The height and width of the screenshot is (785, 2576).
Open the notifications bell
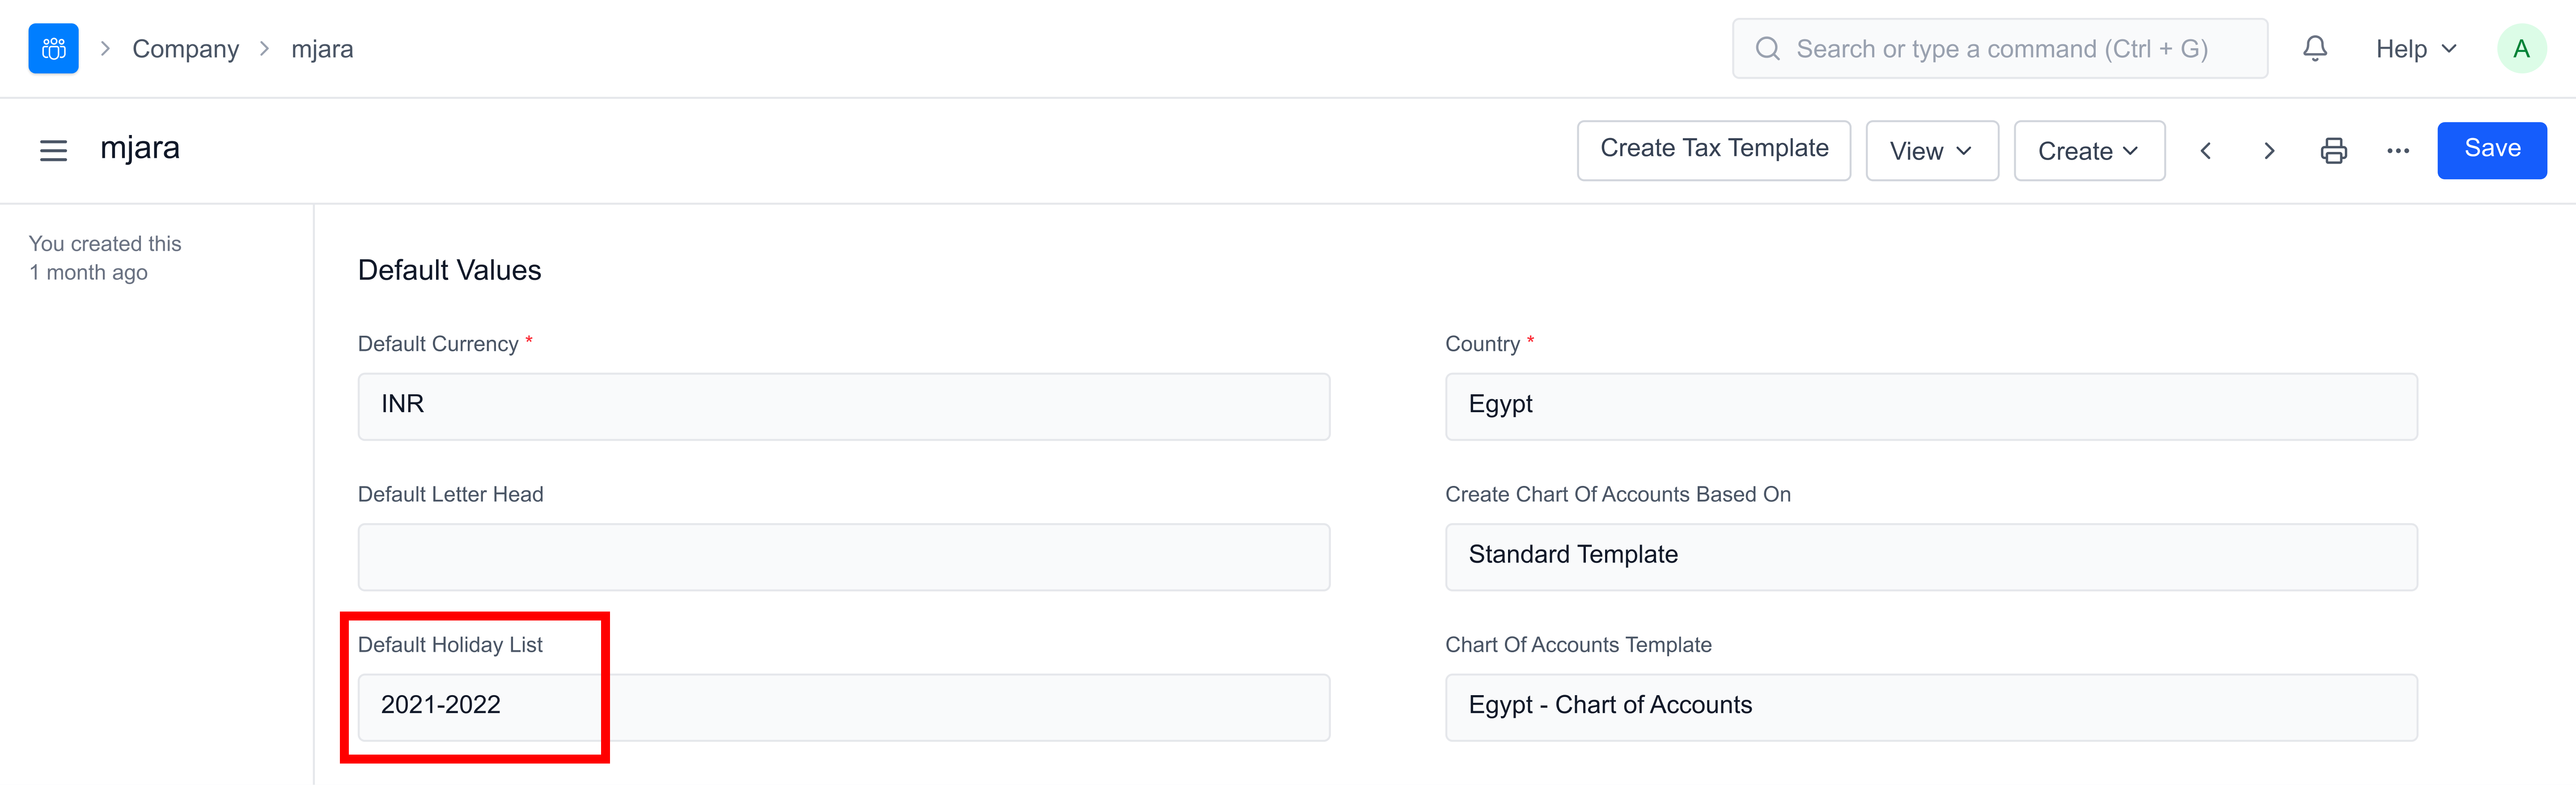point(2314,49)
